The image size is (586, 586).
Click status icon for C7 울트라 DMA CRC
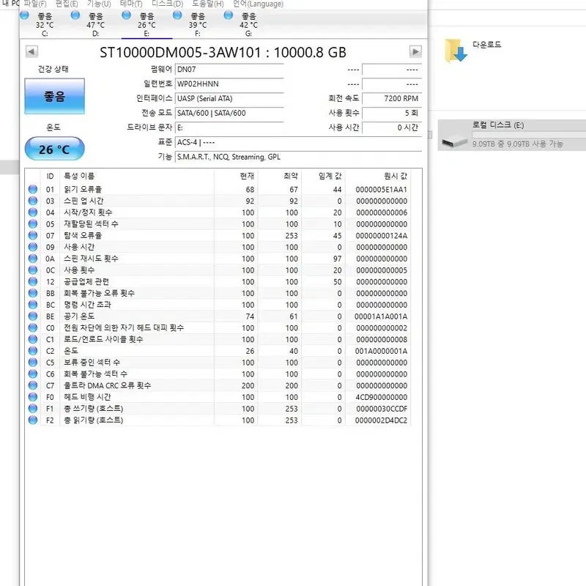tap(33, 385)
